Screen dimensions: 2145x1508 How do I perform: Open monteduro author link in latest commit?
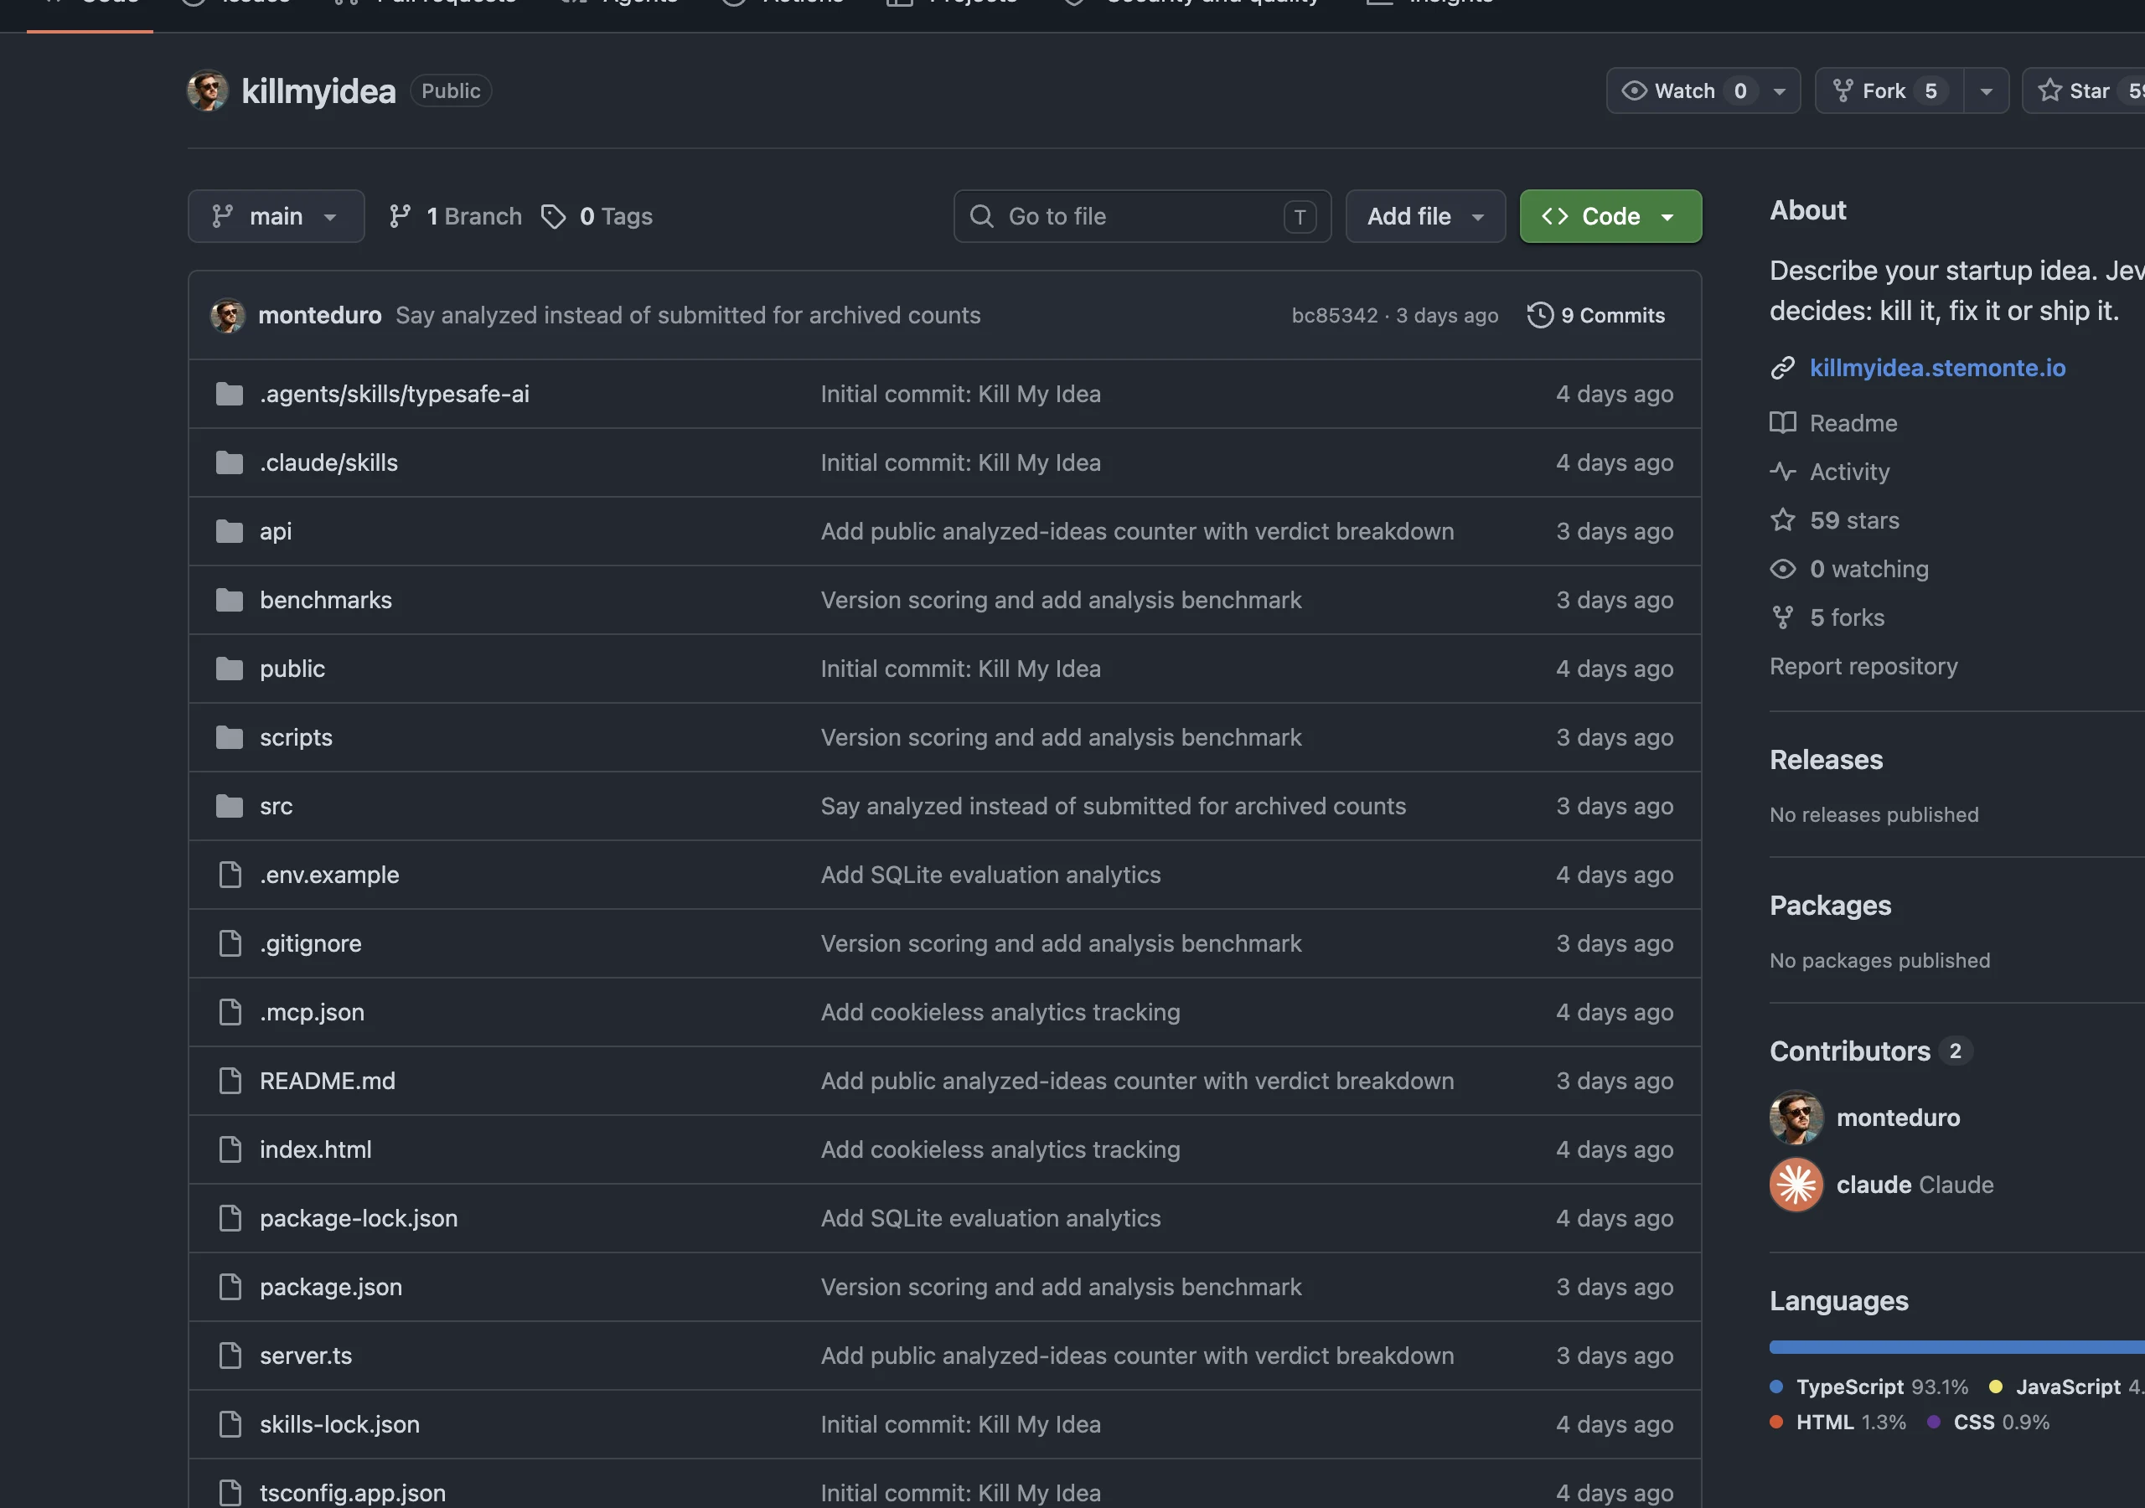[x=319, y=315]
